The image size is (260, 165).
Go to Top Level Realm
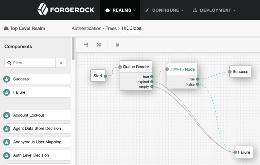pos(27,28)
